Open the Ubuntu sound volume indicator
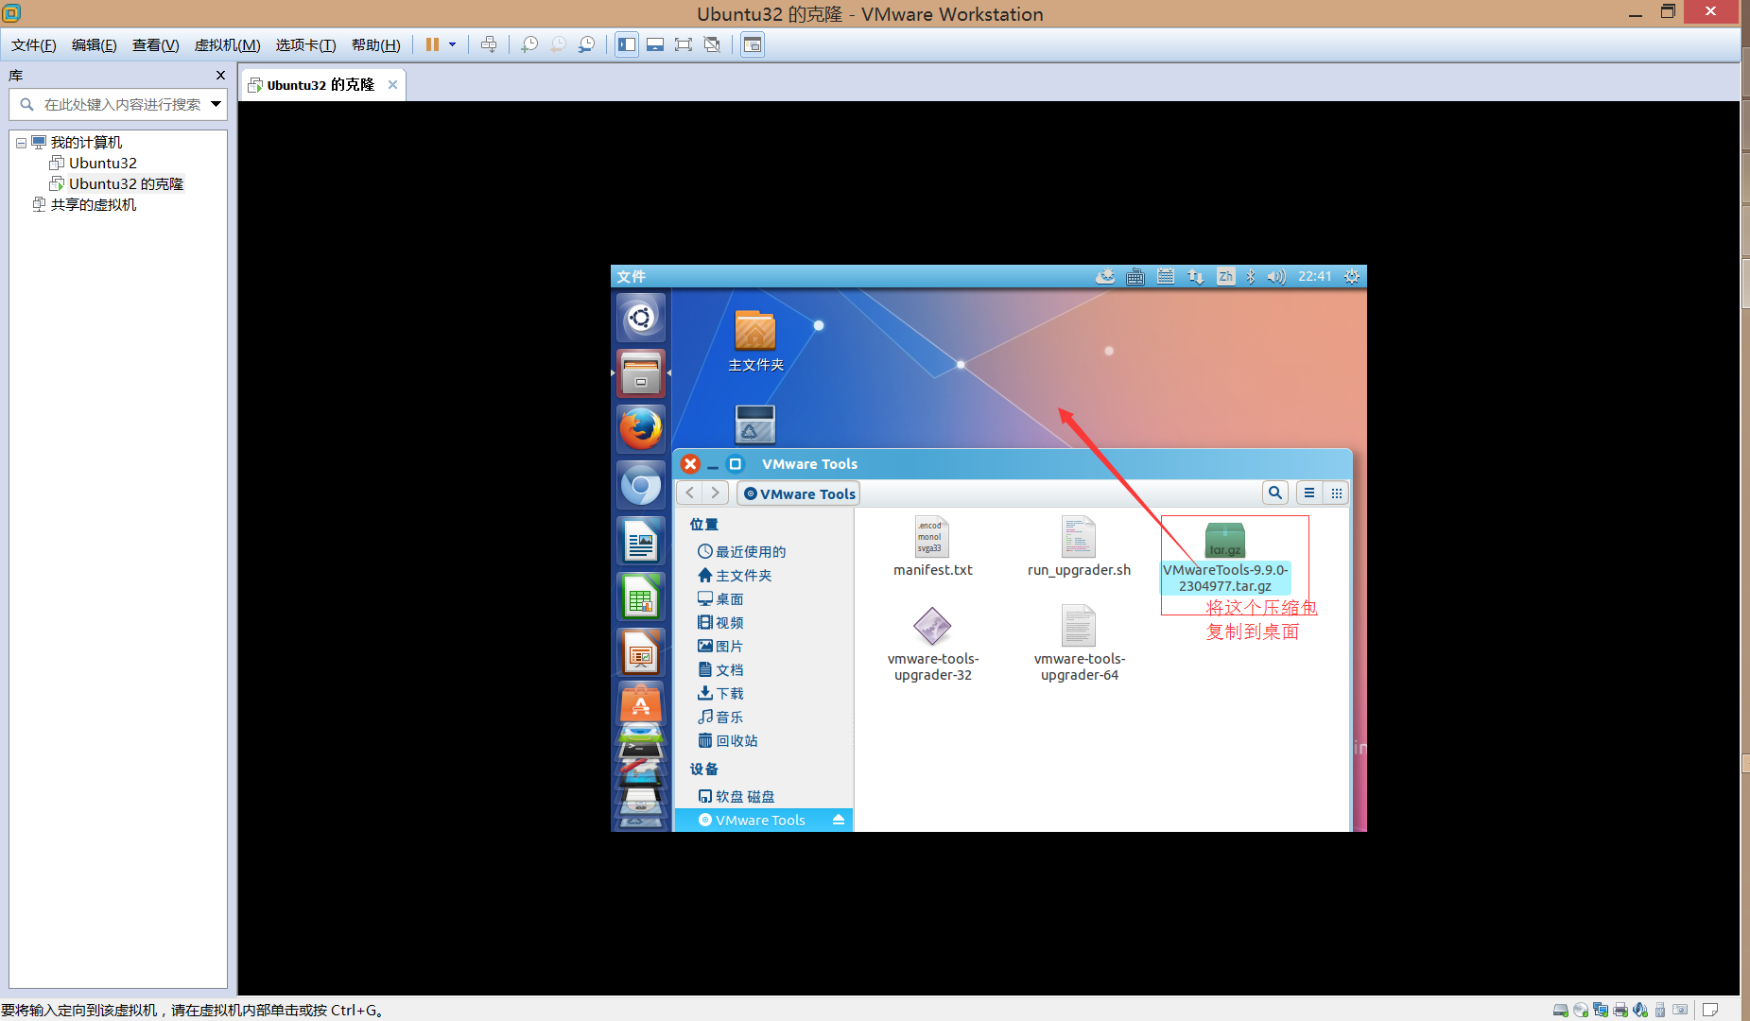The width and height of the screenshot is (1750, 1021). pos(1276,276)
